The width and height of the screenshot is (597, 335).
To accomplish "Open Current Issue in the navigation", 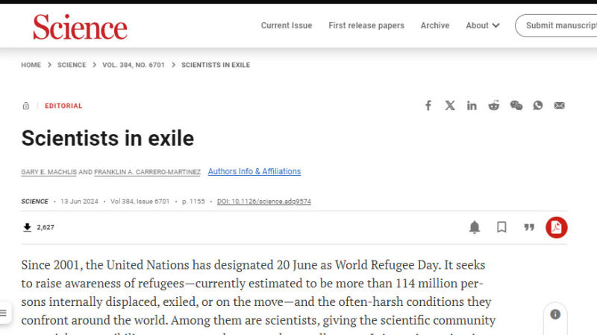I will [x=287, y=25].
